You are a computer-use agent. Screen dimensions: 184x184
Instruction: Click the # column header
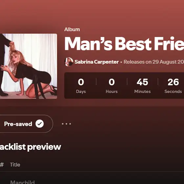(x=2, y=165)
